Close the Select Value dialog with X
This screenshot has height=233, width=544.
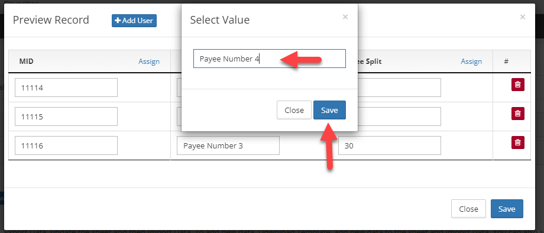(x=345, y=17)
